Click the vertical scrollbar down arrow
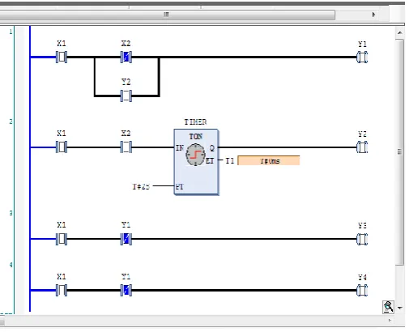This screenshot has height=332, width=409. click(400, 308)
